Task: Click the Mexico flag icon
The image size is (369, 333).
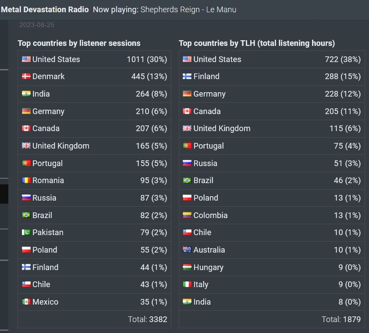Action: click(26, 302)
